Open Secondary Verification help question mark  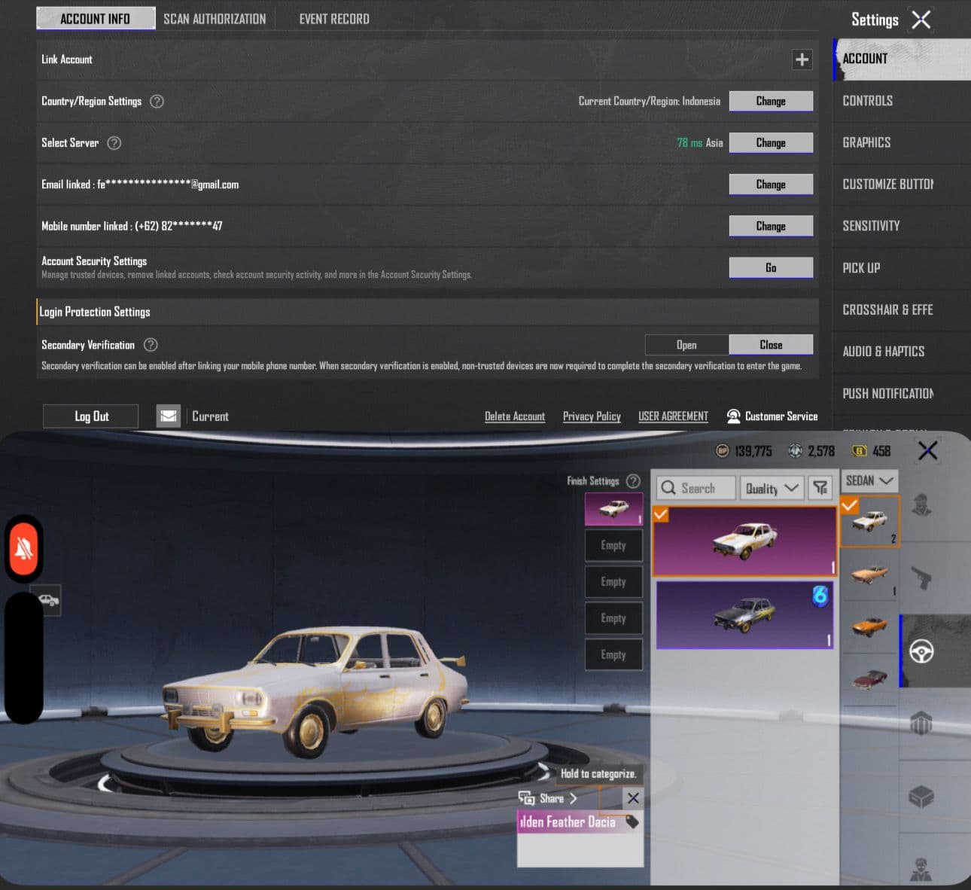[151, 345]
